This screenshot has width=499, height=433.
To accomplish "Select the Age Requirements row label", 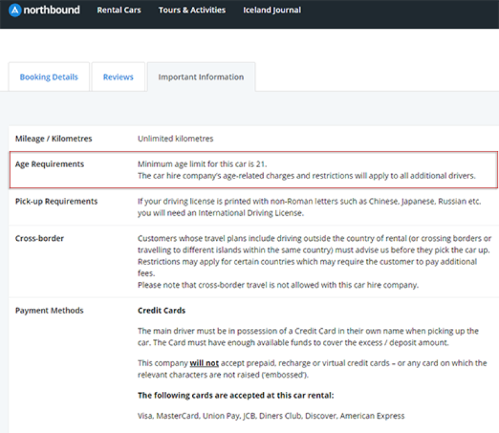I will tap(49, 164).
